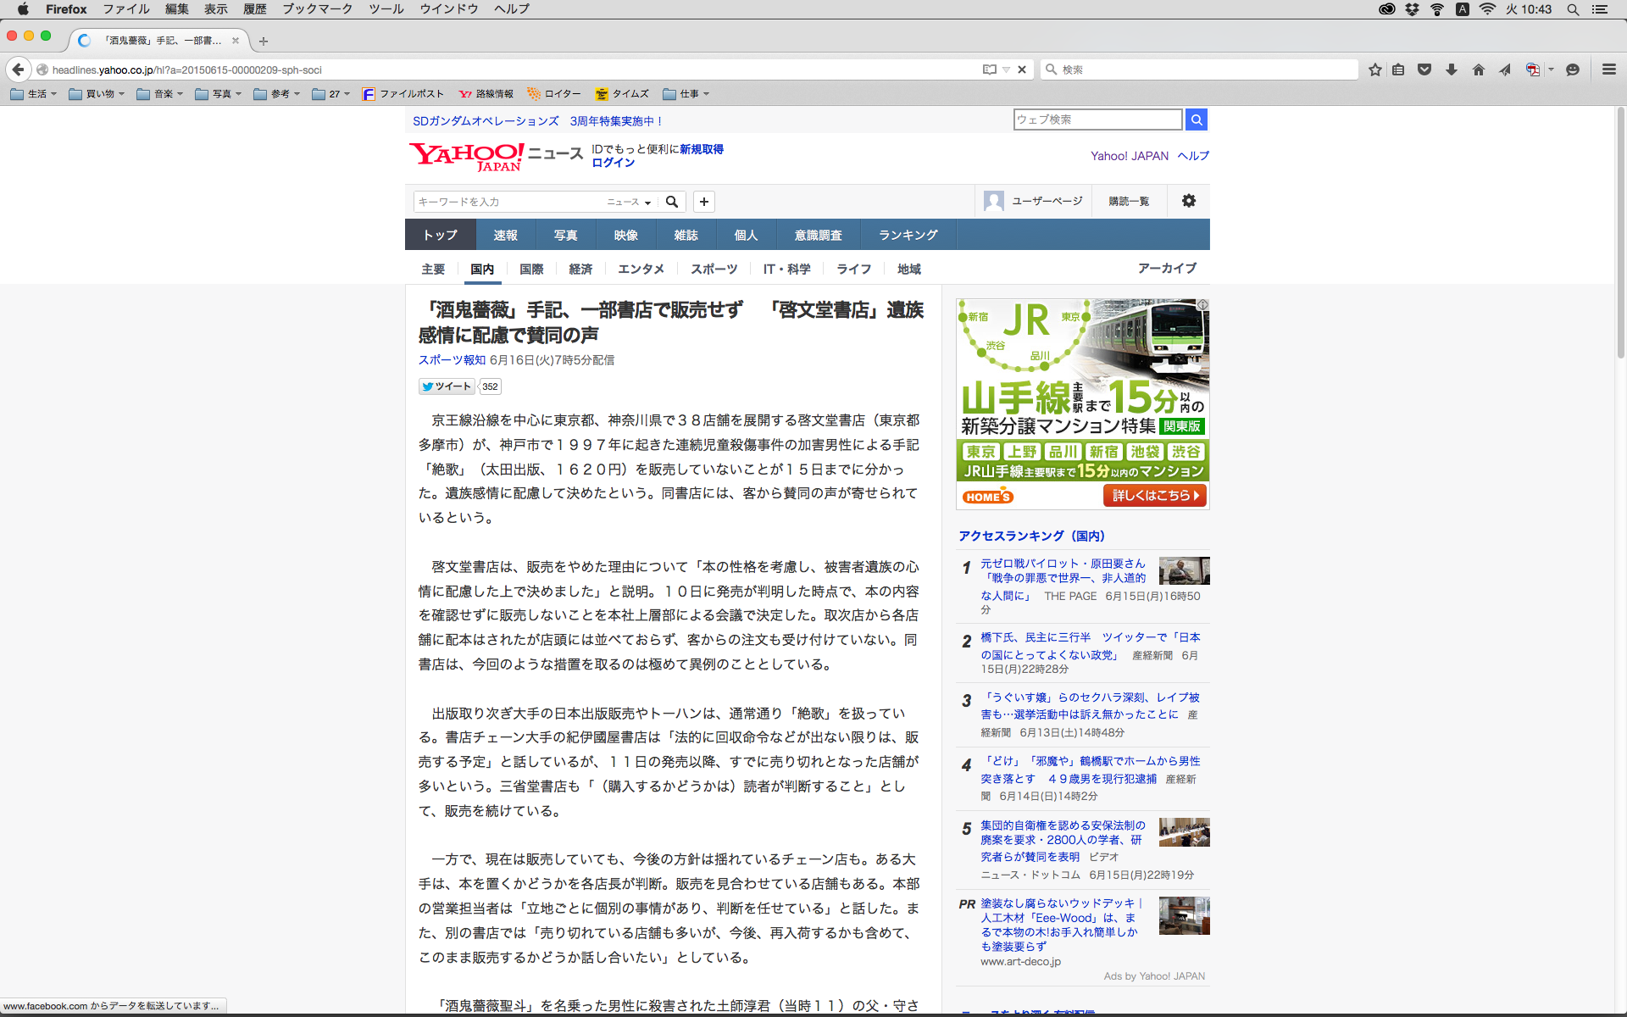Open Firefox hamburger menu
This screenshot has width=1627, height=1017.
(x=1608, y=69)
